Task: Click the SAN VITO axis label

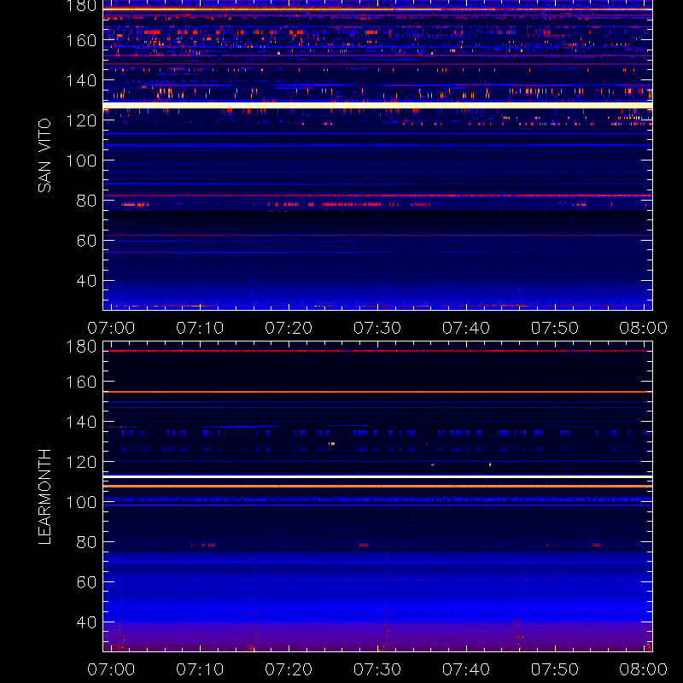Action: click(x=44, y=155)
